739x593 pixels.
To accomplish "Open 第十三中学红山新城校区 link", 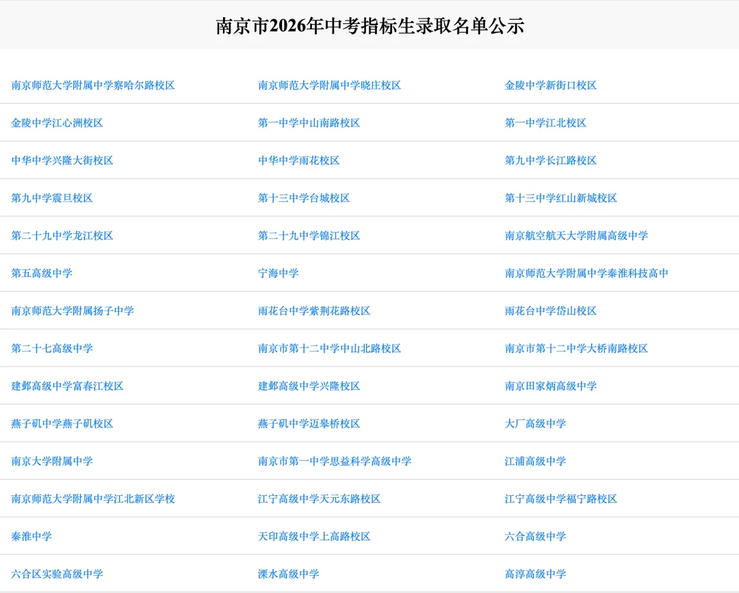I will (x=561, y=198).
